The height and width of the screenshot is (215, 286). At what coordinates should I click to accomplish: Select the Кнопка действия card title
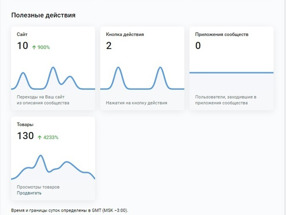(x=125, y=34)
